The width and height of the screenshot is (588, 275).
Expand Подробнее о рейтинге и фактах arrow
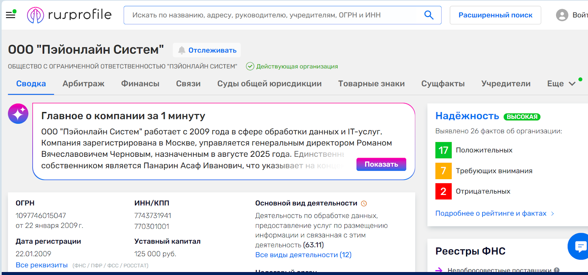pos(552,214)
